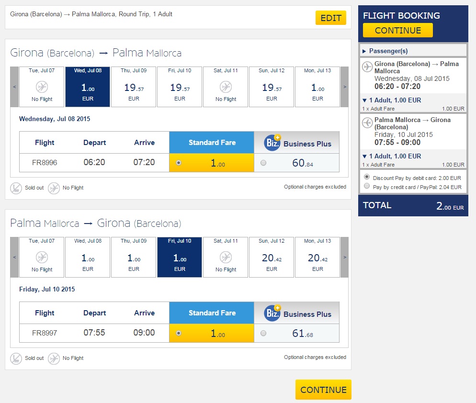
Task: Click the plane icon beside Girona → Palma Mallorca summary
Action: (x=367, y=67)
